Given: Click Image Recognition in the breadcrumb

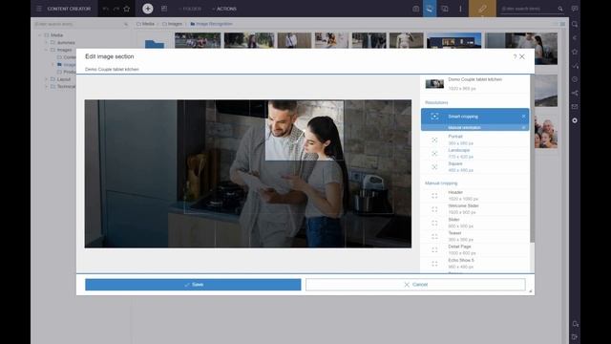Looking at the screenshot, I should [211, 24].
